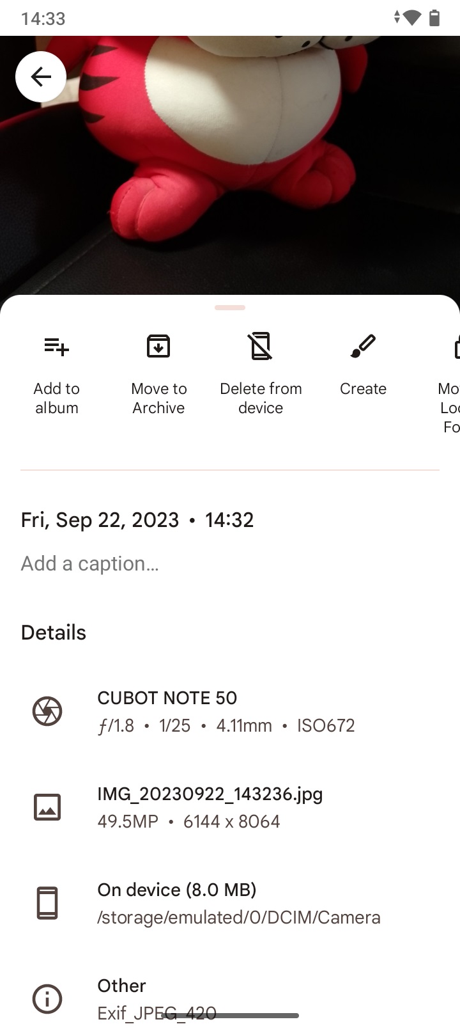Tap the Other info circle icon
Screen dimensions: 460x1031
(47, 999)
